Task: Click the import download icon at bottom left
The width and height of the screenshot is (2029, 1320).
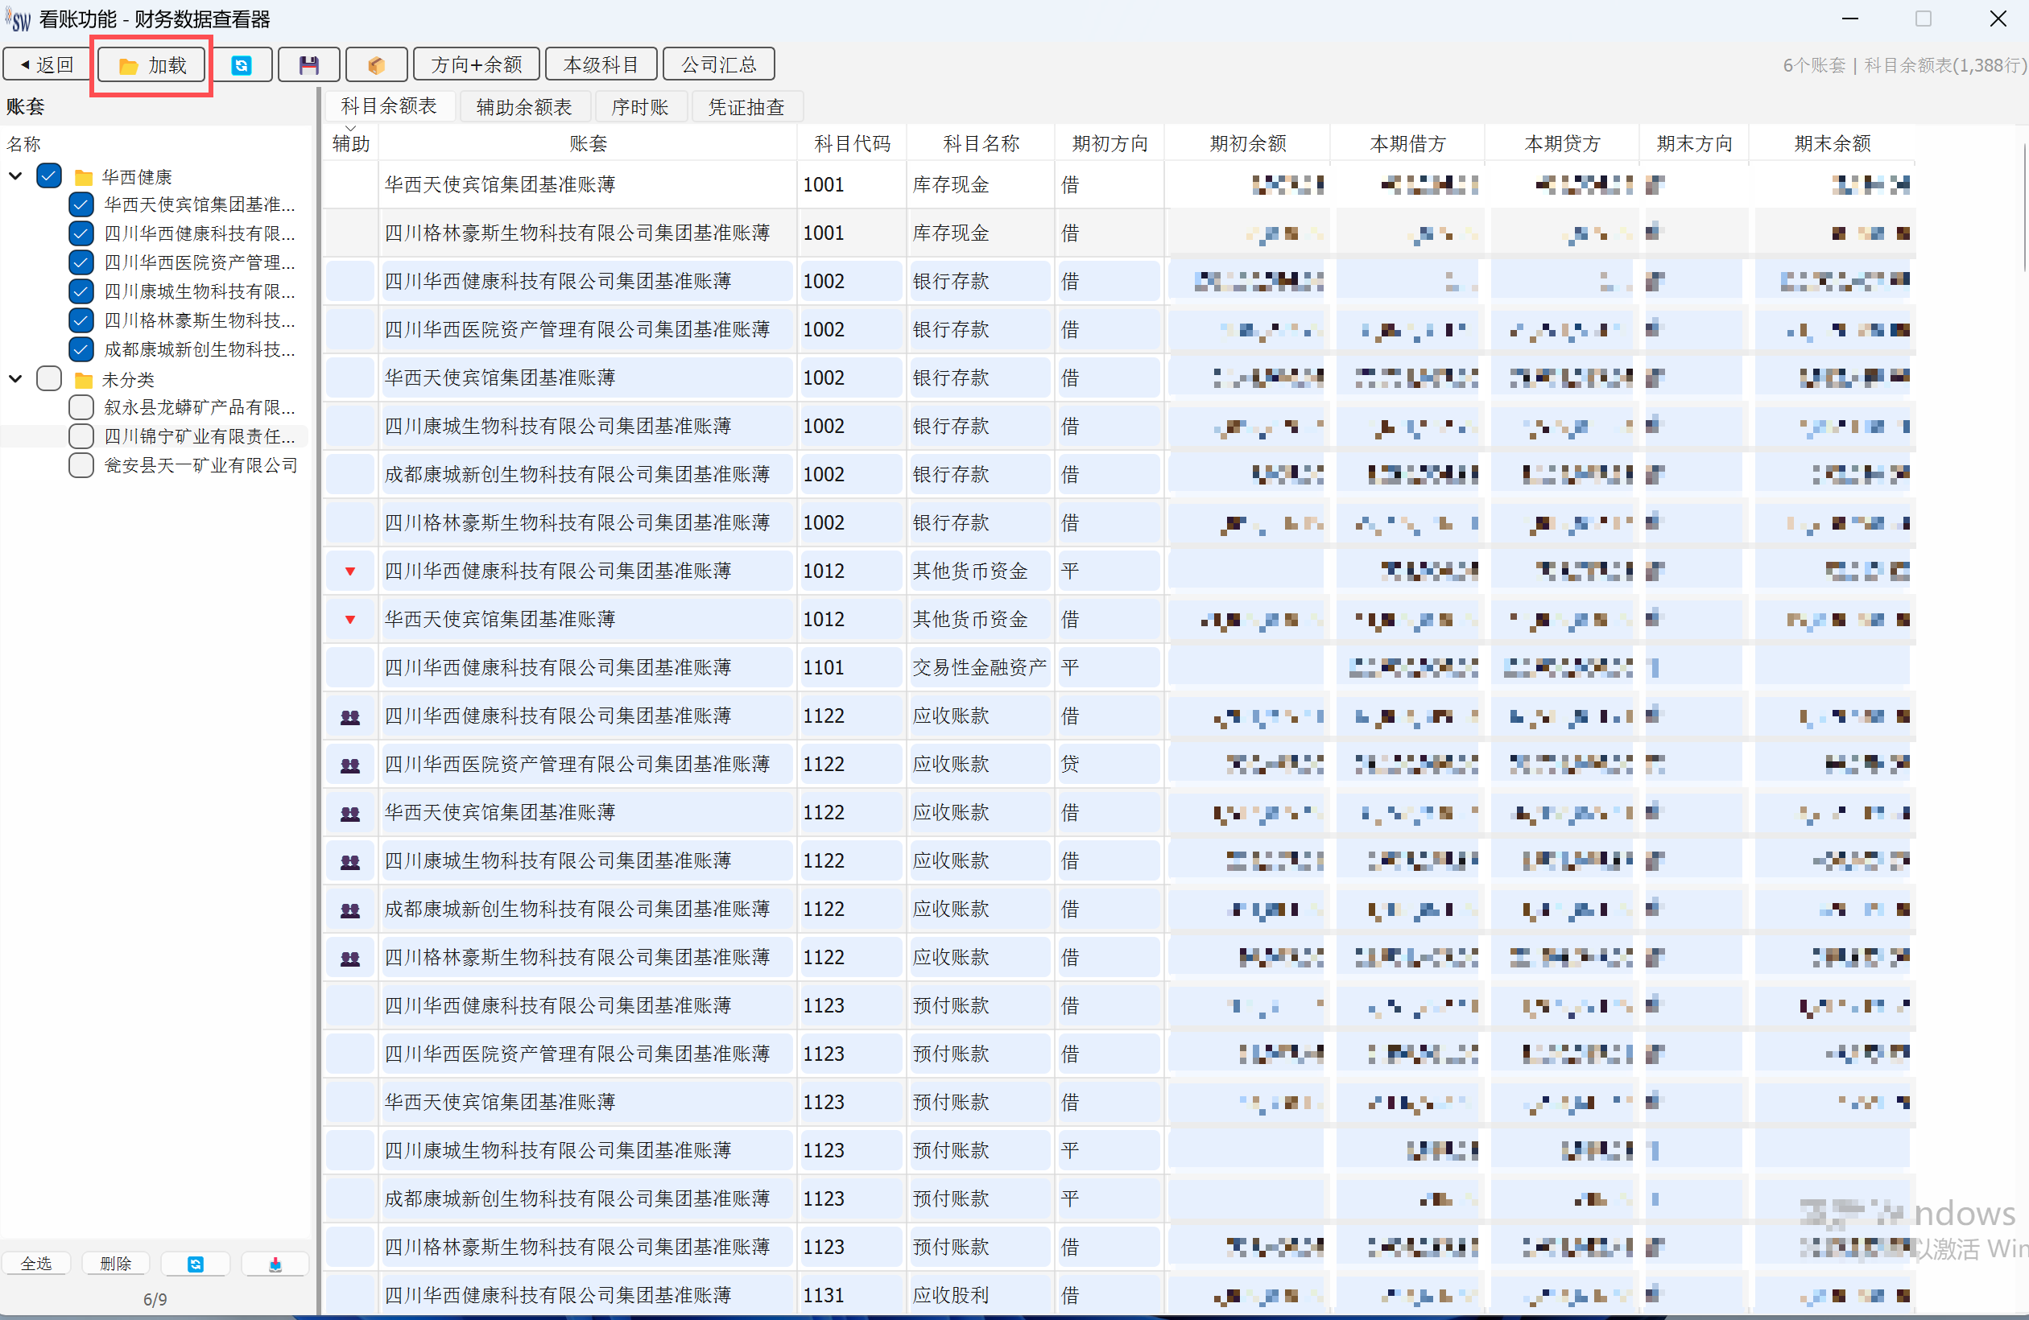Action: tap(275, 1264)
